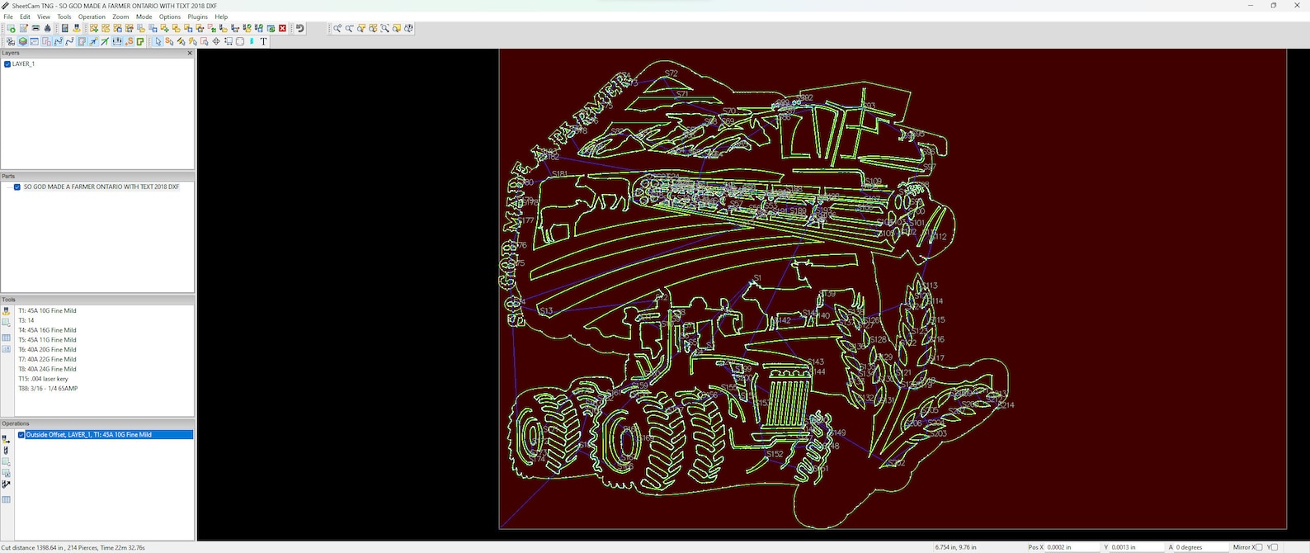Click the move part crosshair icon
Viewport: 1310px width, 553px height.
click(x=216, y=41)
